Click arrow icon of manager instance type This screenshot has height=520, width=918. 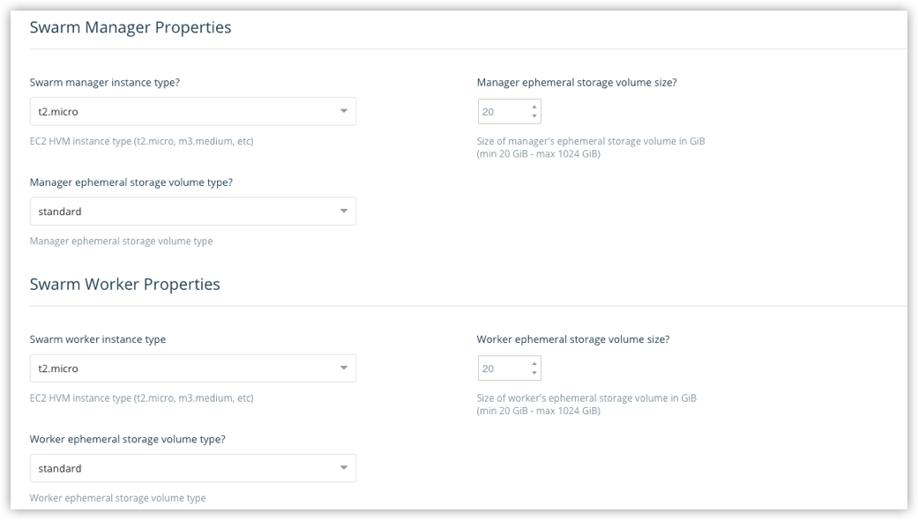344,112
